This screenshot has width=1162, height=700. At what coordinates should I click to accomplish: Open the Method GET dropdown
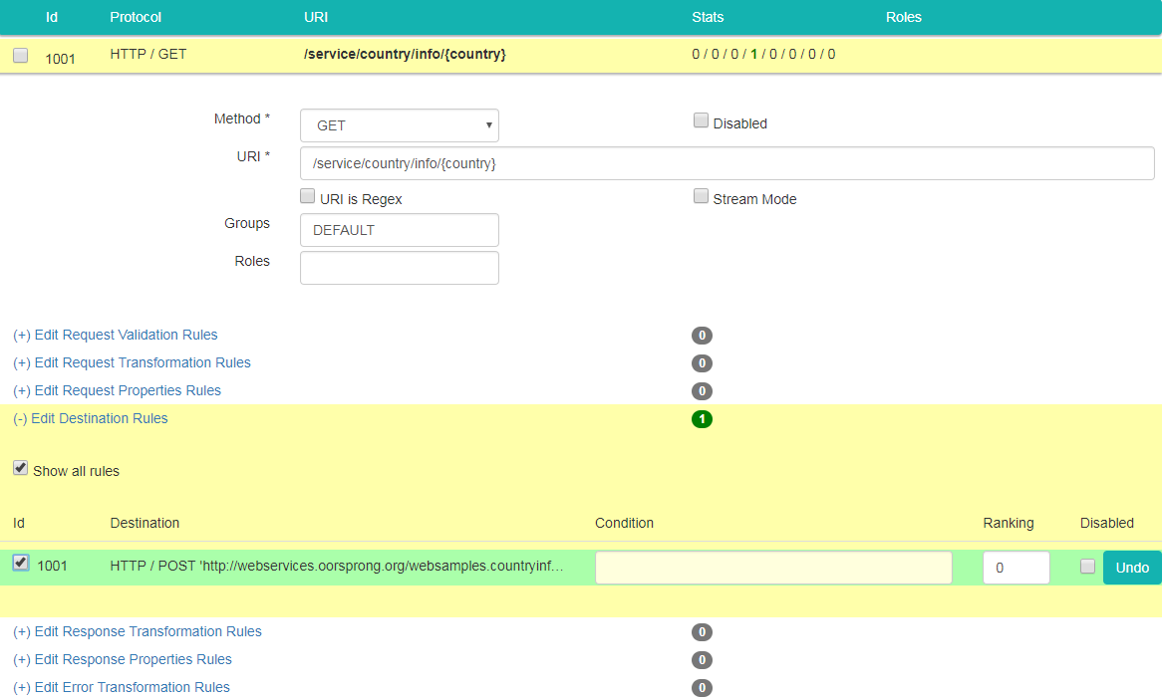tap(399, 125)
